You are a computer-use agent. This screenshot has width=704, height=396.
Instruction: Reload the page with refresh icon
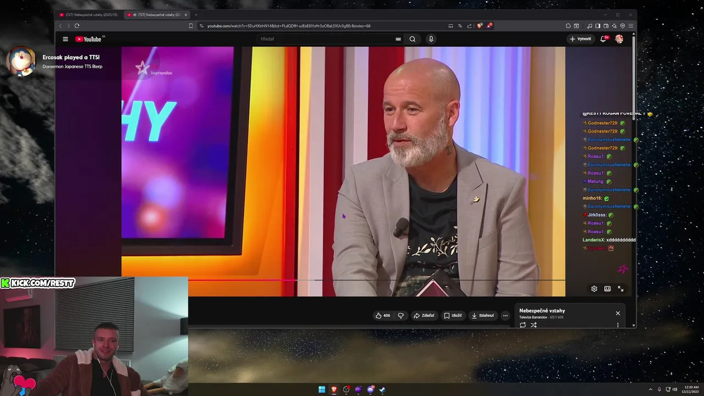click(77, 26)
